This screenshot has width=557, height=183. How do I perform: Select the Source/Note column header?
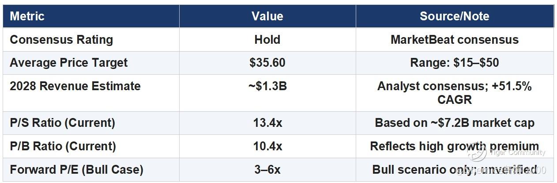455,16
